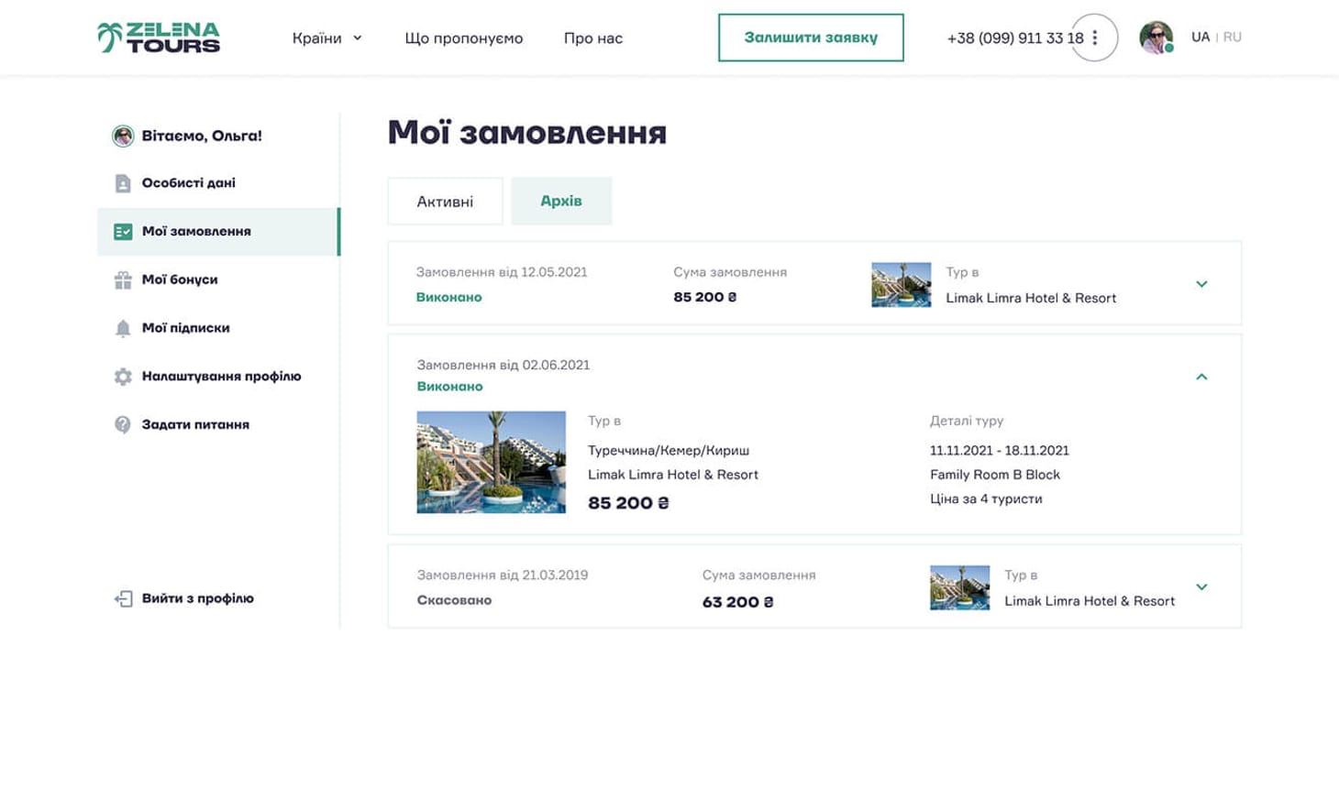Click the Залишити заявку button
The width and height of the screenshot is (1339, 811).
(811, 38)
